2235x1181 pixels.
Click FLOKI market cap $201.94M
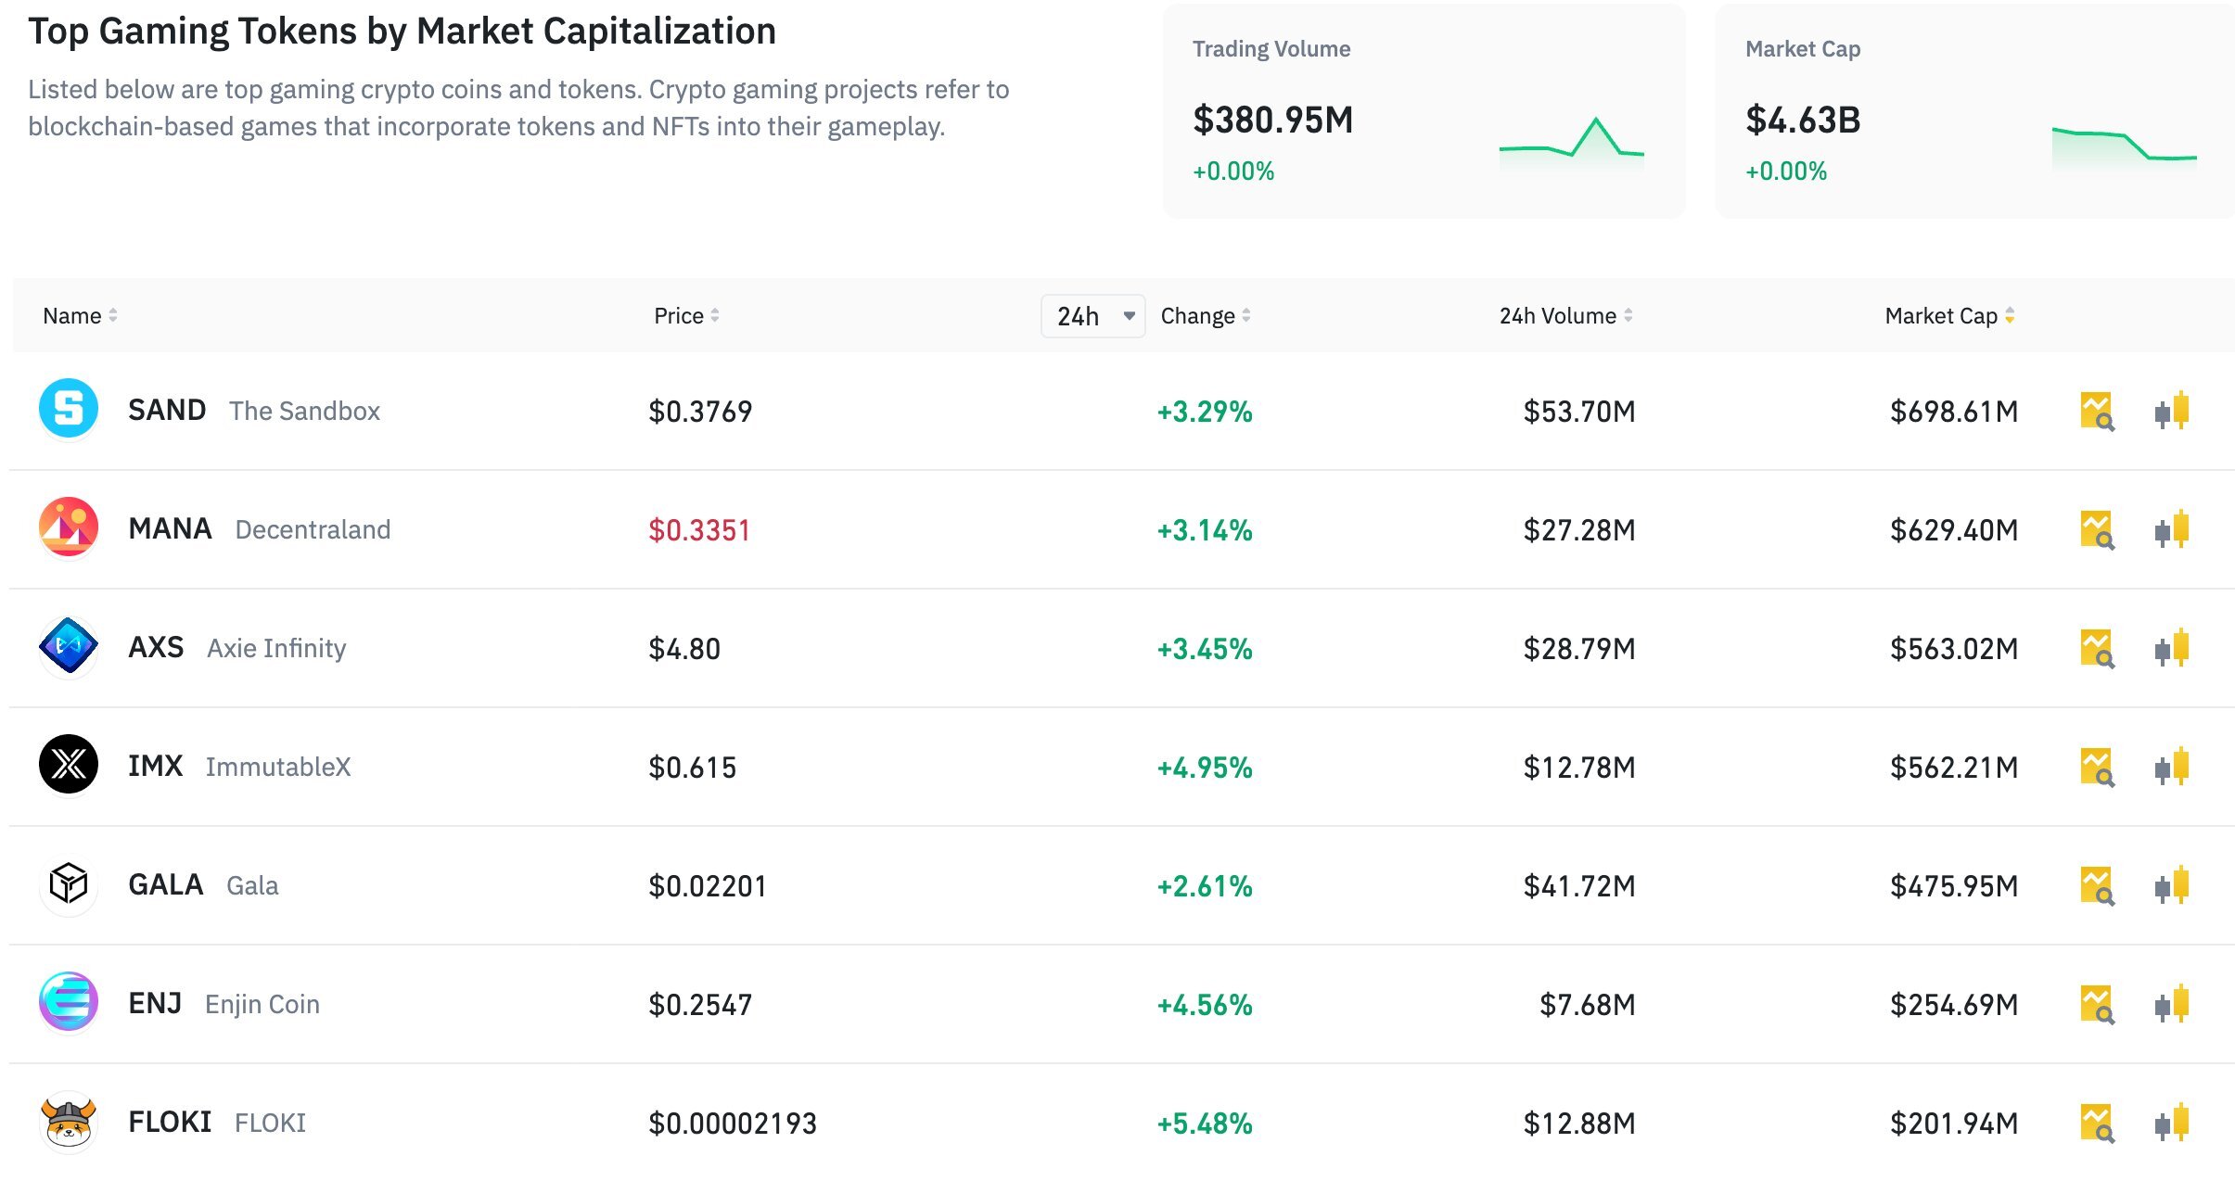coord(1954,1123)
